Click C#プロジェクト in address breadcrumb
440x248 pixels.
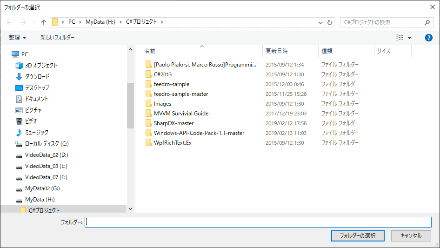141,22
